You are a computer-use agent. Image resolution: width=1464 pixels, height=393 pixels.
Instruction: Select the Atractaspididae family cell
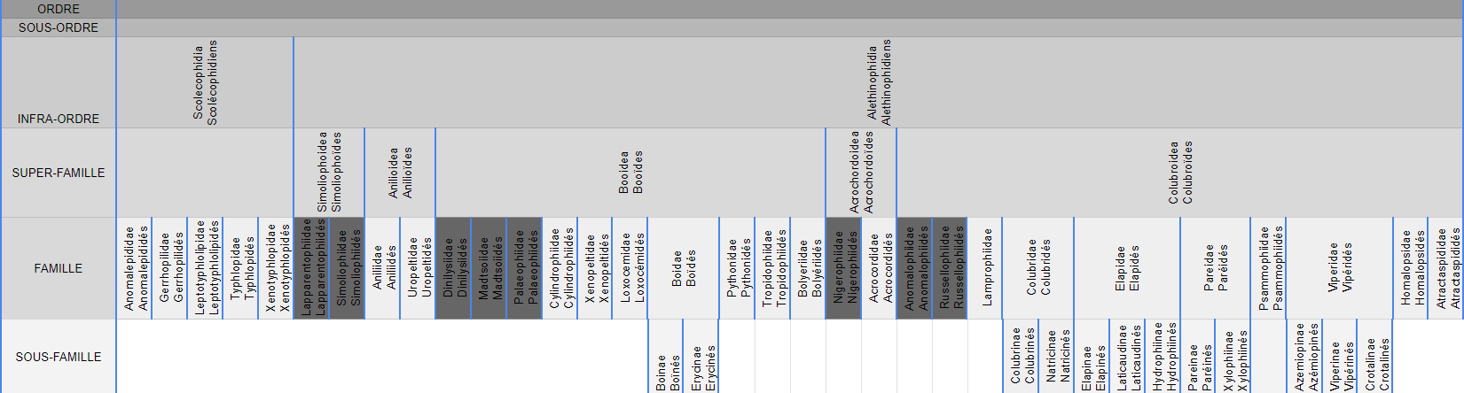pyautogui.click(x=1446, y=268)
